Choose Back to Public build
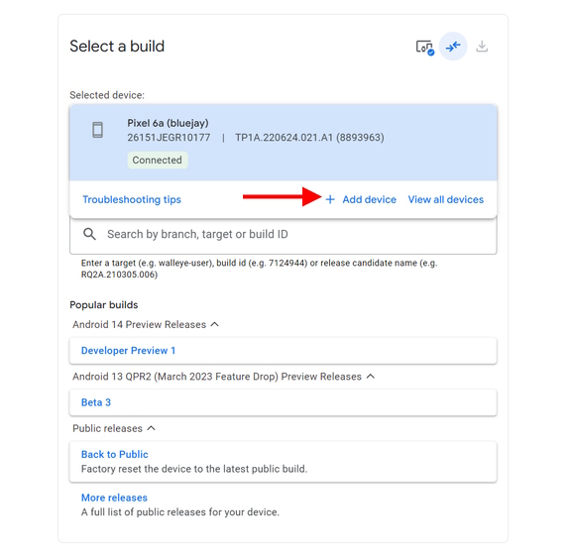572x555 pixels. 284,462
